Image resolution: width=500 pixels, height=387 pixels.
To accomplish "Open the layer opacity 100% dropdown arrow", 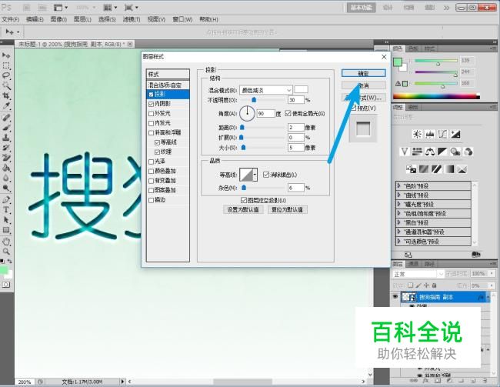I will [492, 274].
